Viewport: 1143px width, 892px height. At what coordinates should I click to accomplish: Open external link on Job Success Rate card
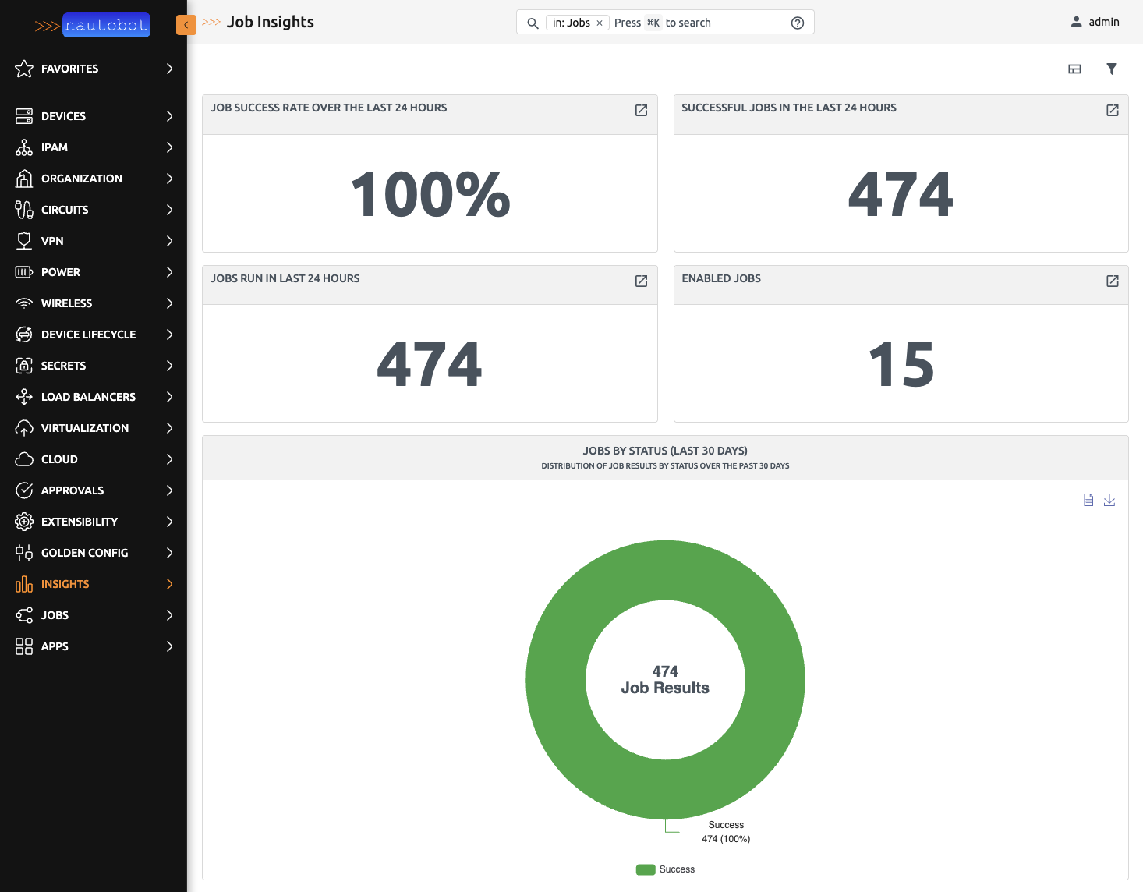click(x=641, y=111)
